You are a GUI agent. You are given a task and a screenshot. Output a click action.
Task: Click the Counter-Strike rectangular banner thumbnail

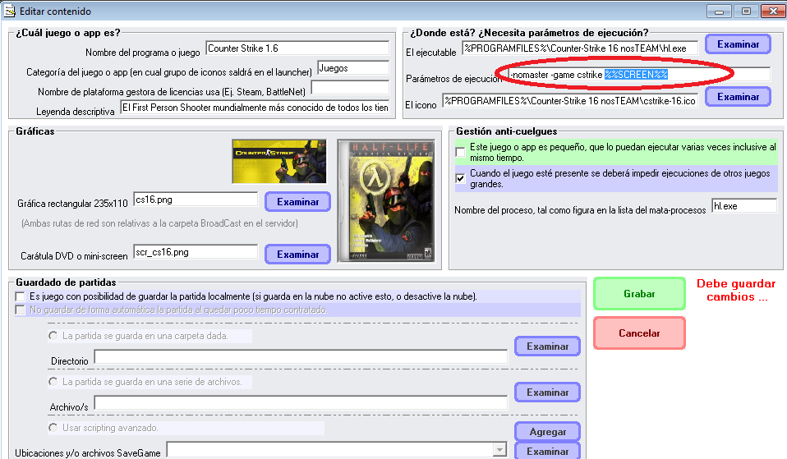point(279,162)
